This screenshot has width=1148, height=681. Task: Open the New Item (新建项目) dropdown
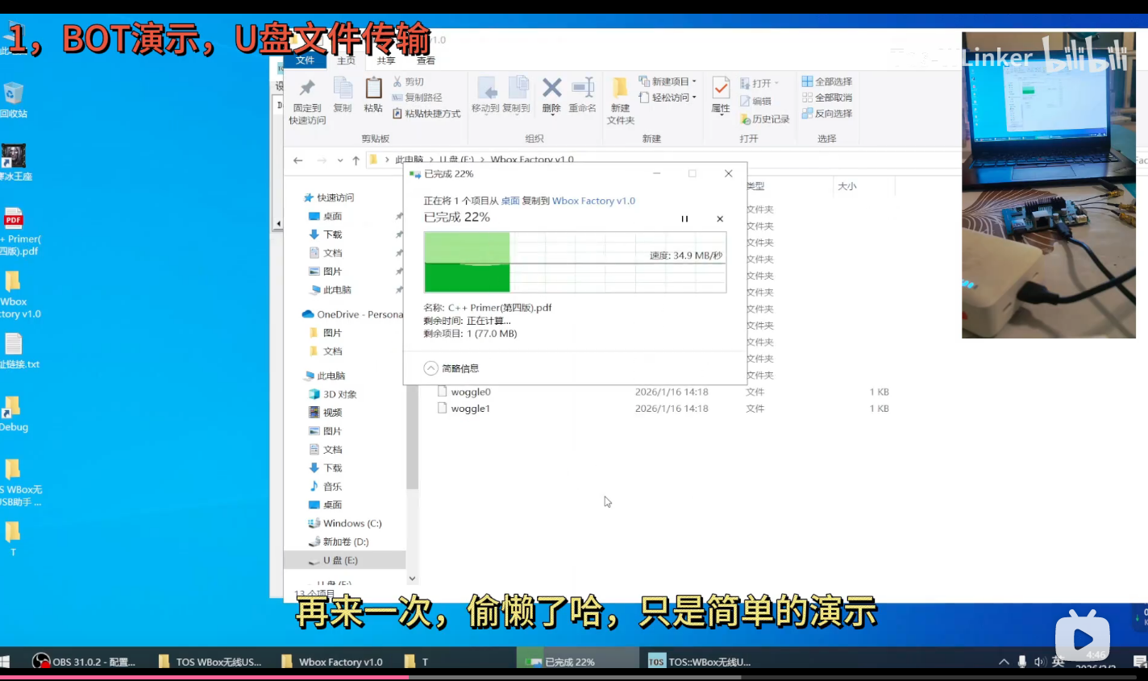coord(668,81)
